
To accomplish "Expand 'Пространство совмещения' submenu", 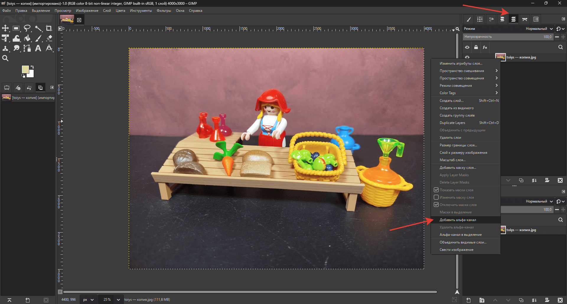I will tap(466, 78).
